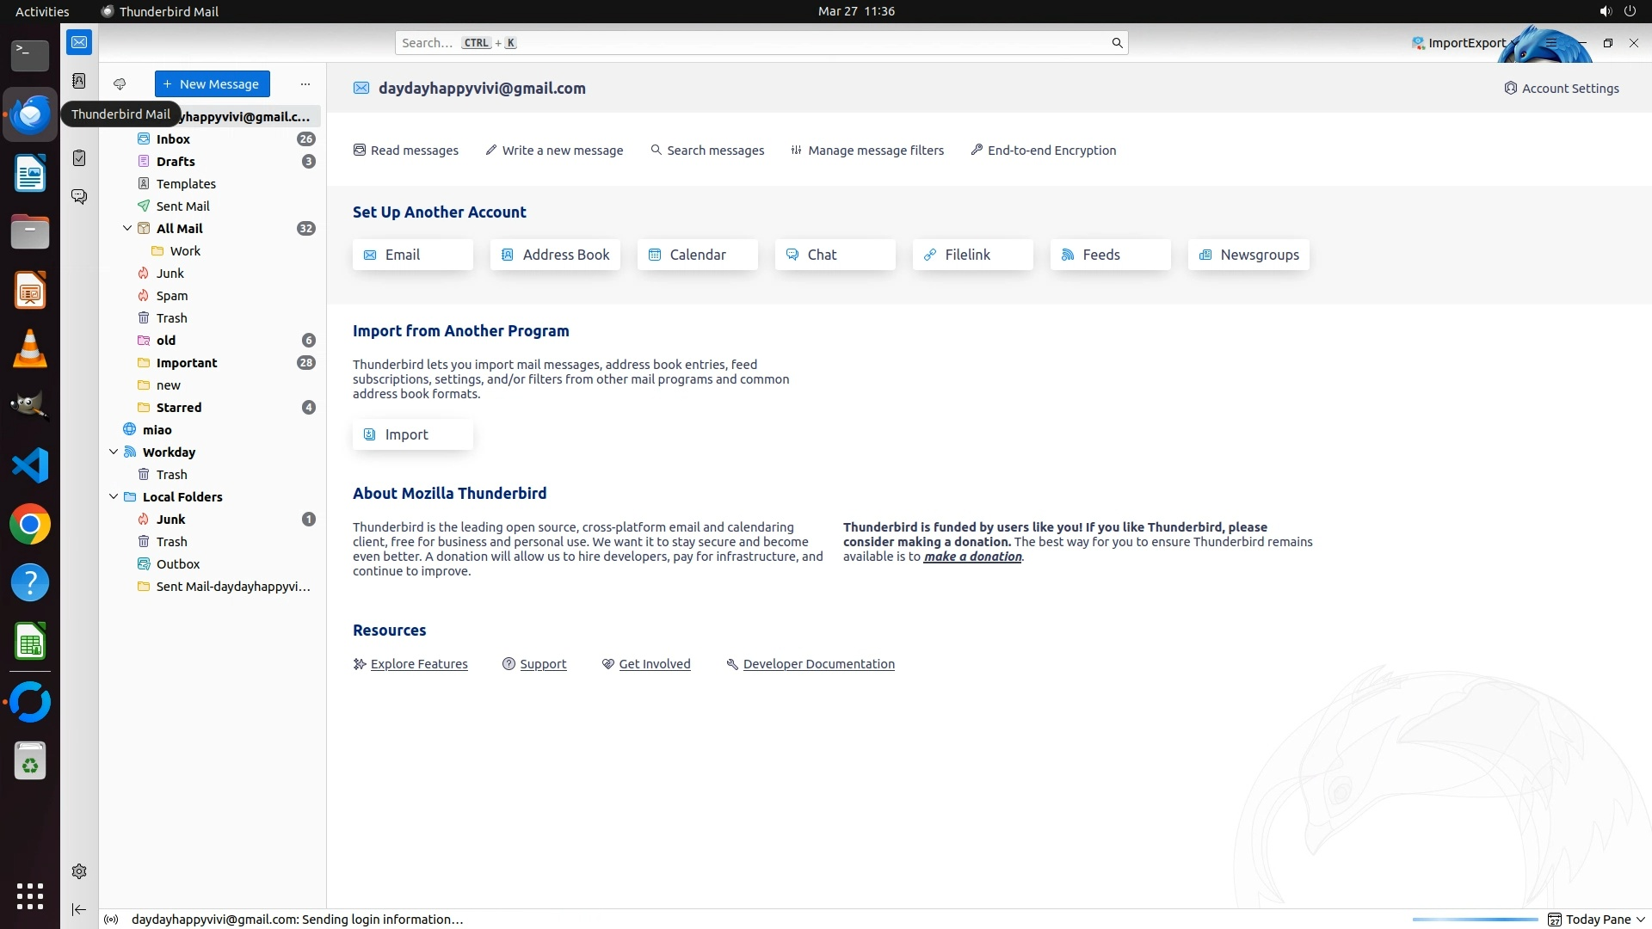Open Thunderbird hamburger app menu
The width and height of the screenshot is (1652, 929).
click(1550, 43)
